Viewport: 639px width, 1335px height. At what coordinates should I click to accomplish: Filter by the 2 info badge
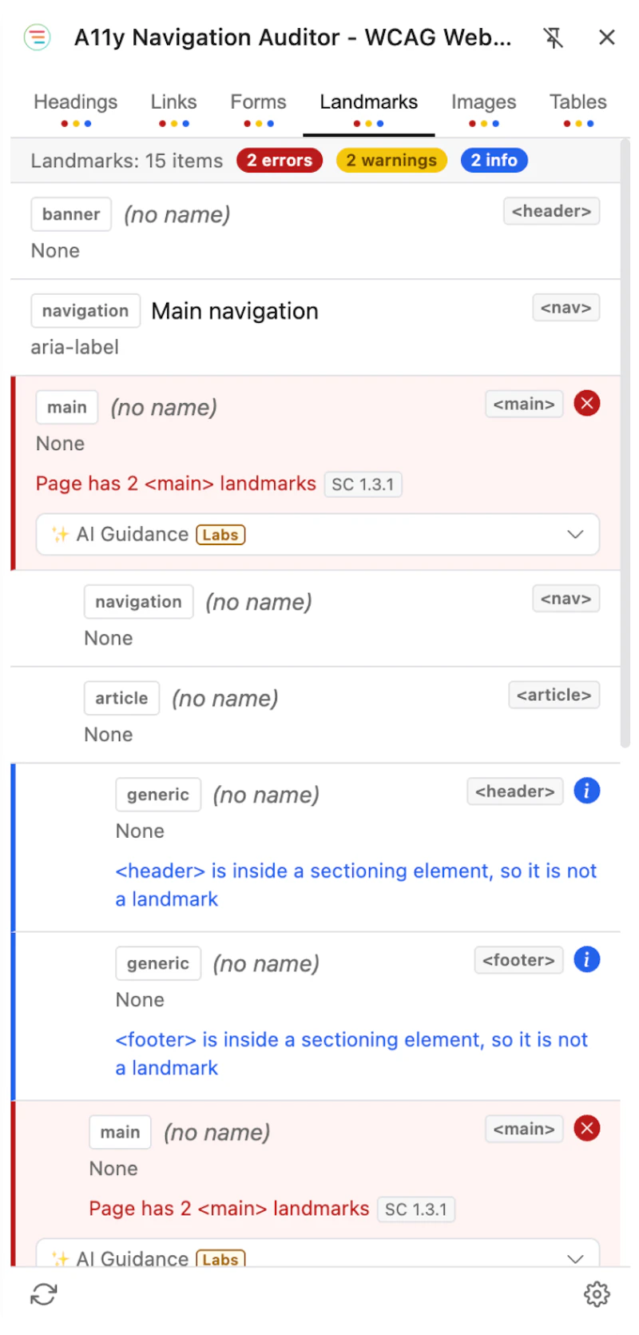pyautogui.click(x=494, y=161)
